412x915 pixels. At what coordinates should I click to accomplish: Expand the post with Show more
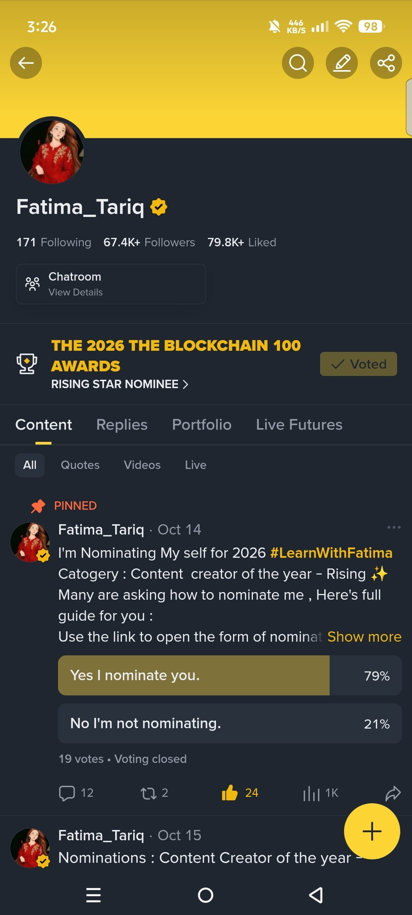(x=364, y=637)
